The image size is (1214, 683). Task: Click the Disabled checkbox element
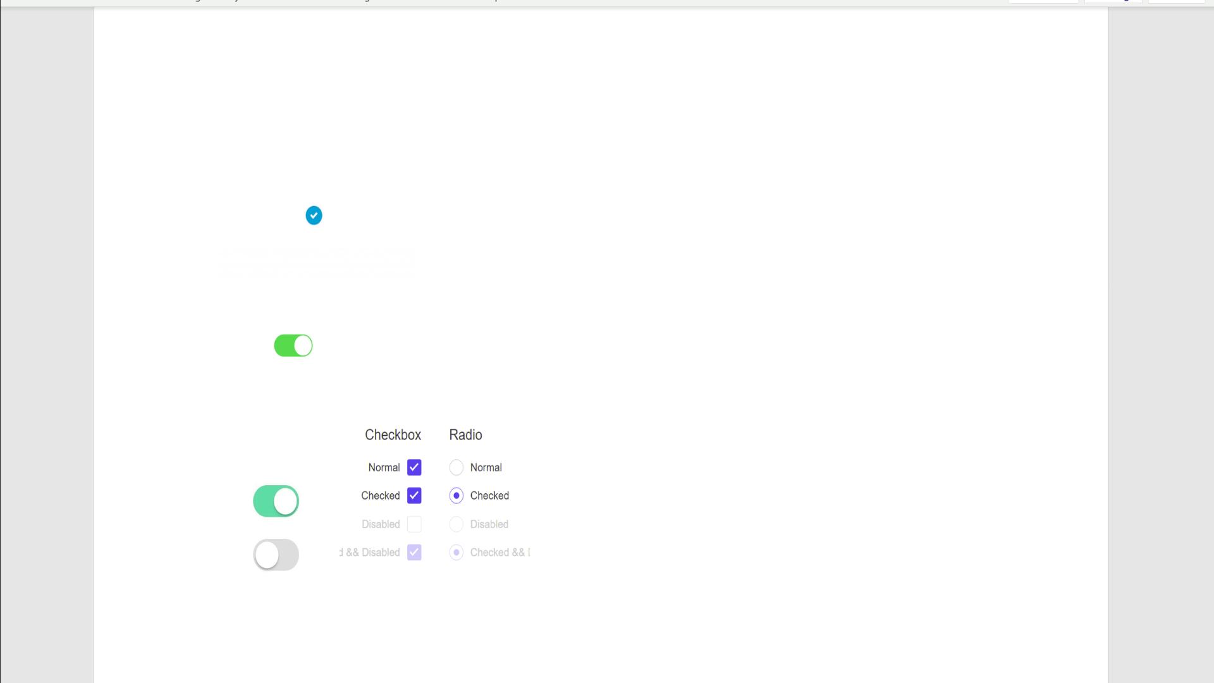tap(414, 524)
